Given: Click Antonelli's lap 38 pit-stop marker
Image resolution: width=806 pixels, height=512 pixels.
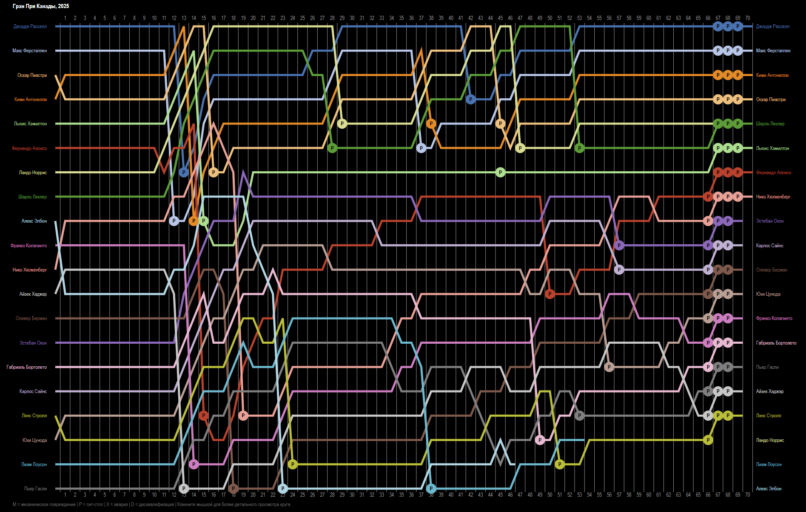Looking at the screenshot, I should click(431, 124).
